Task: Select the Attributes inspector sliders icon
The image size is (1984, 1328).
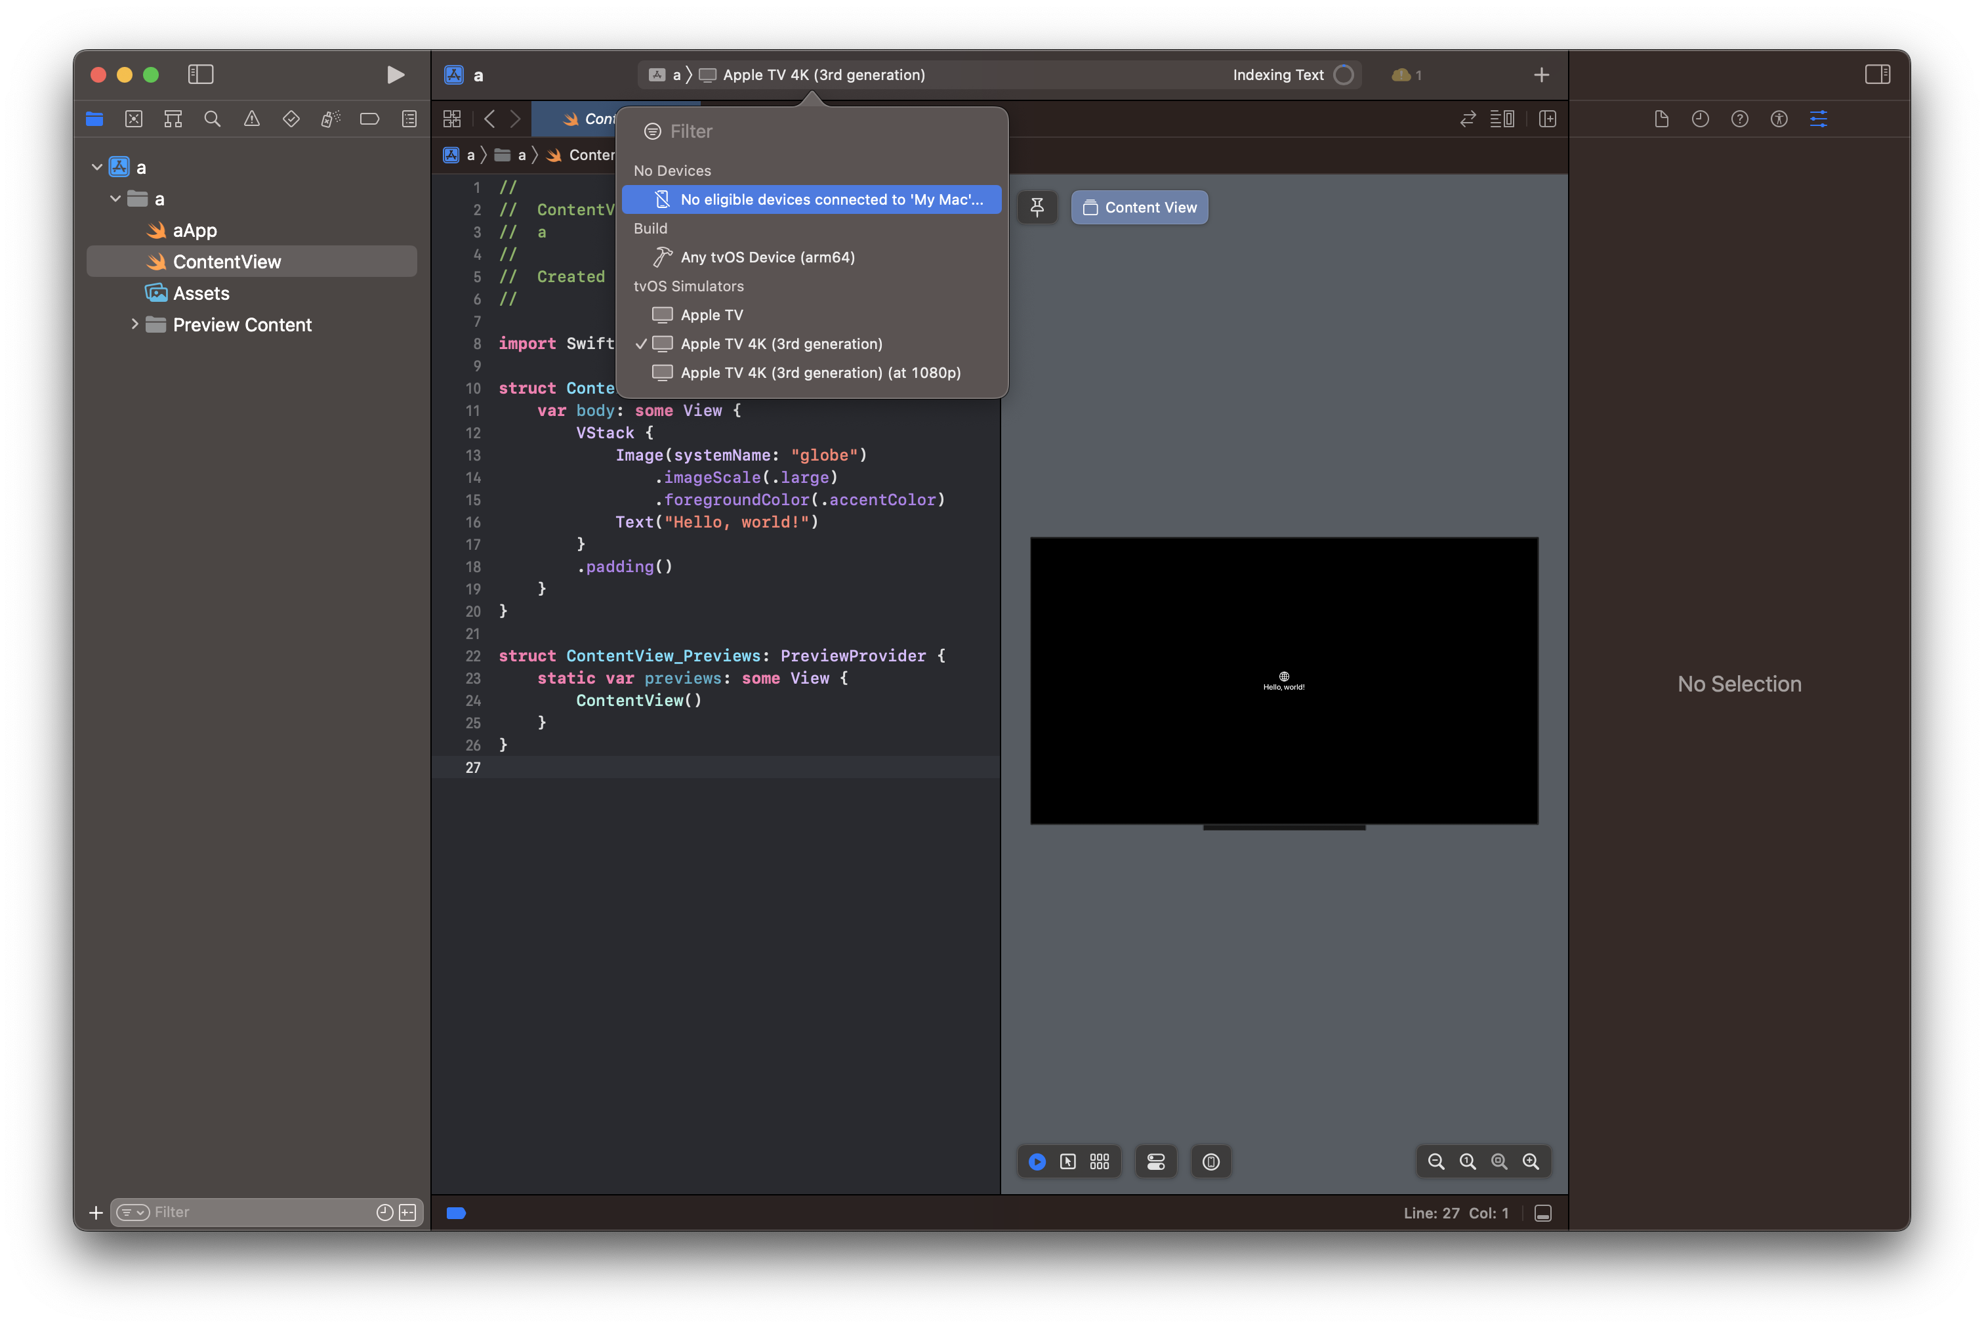Action: [x=1819, y=119]
